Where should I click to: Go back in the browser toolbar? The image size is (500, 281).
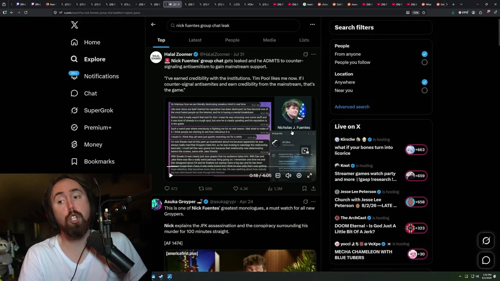point(12,12)
